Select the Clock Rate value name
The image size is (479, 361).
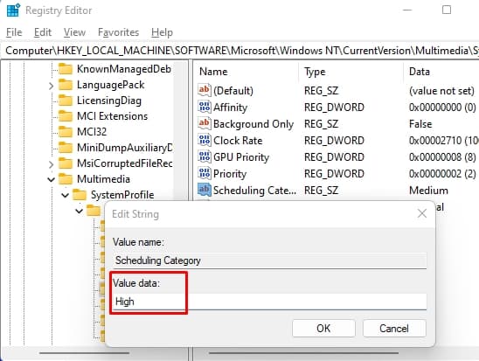click(238, 141)
